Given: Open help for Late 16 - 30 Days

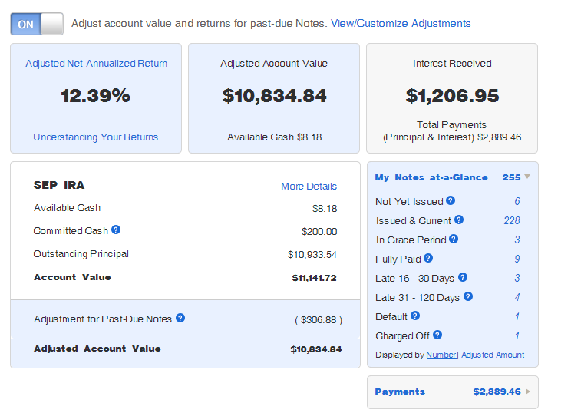Looking at the screenshot, I should tap(463, 277).
